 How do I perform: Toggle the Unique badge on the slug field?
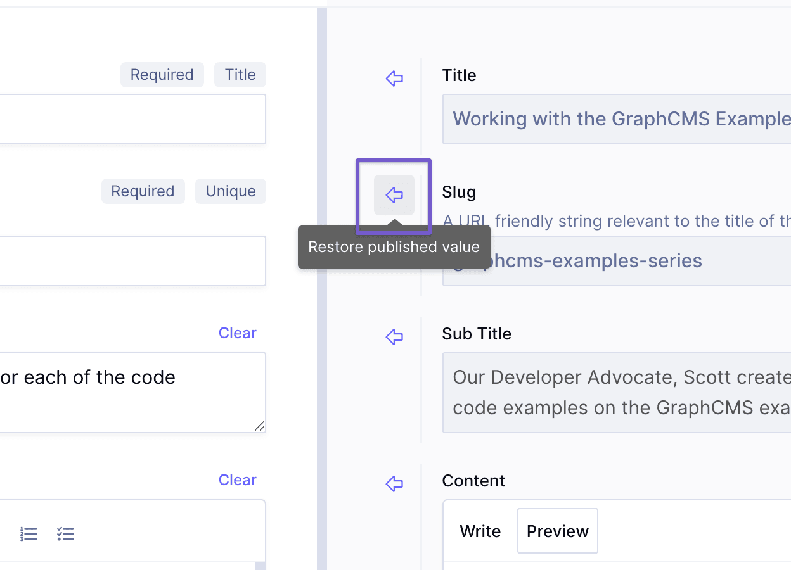click(230, 191)
